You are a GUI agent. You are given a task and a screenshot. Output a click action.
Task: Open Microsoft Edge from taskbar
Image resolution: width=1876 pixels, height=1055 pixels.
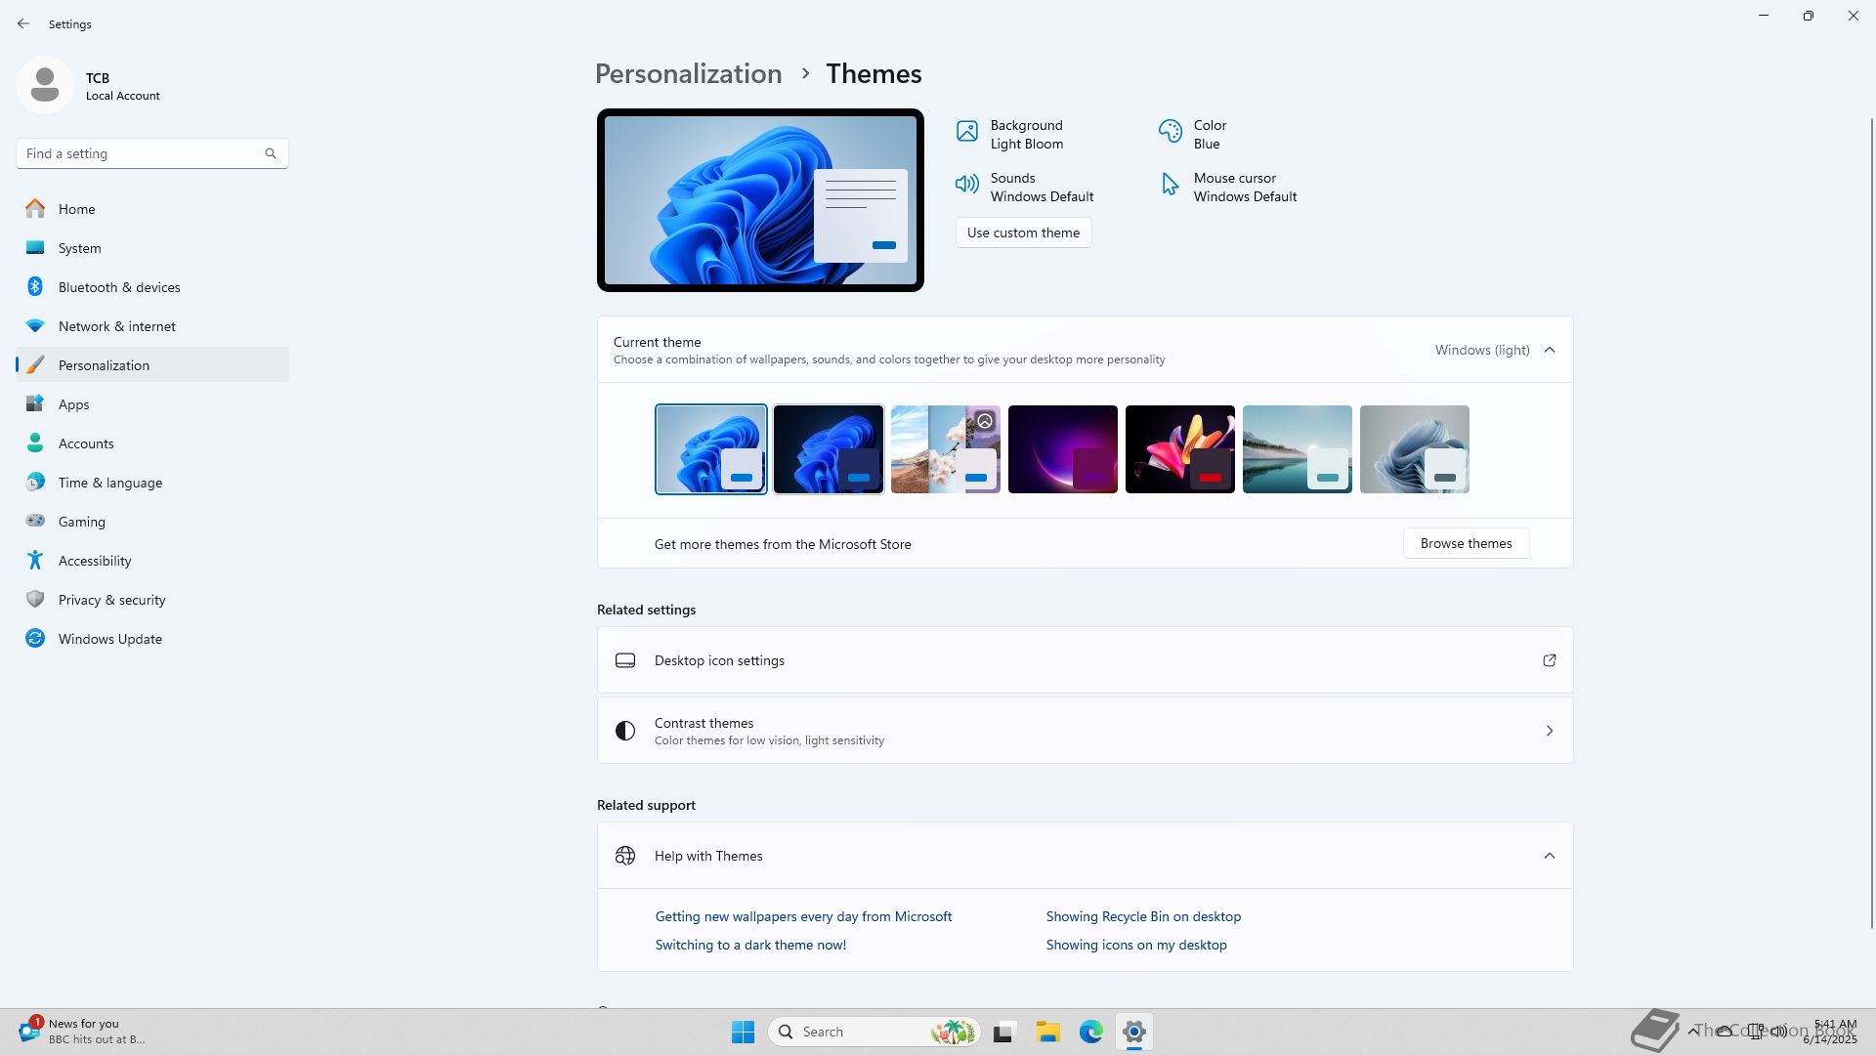pos(1090,1032)
